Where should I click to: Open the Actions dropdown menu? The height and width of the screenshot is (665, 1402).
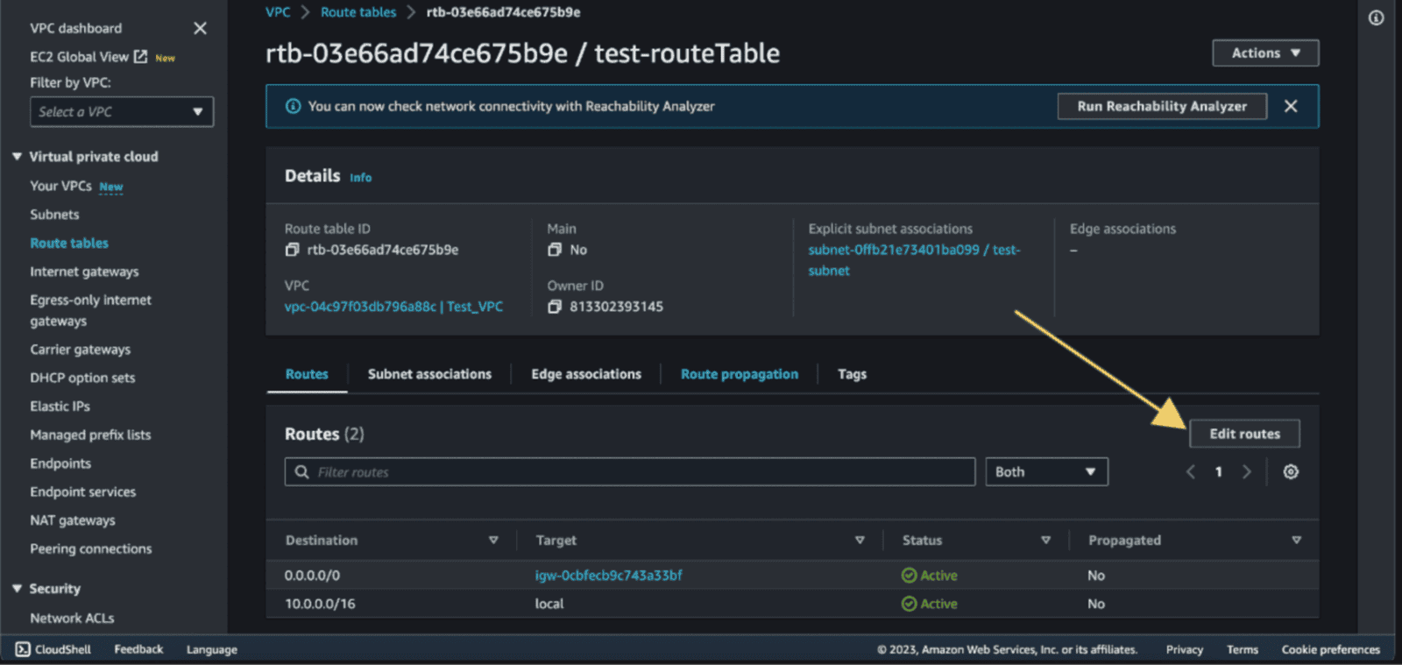pyautogui.click(x=1265, y=53)
